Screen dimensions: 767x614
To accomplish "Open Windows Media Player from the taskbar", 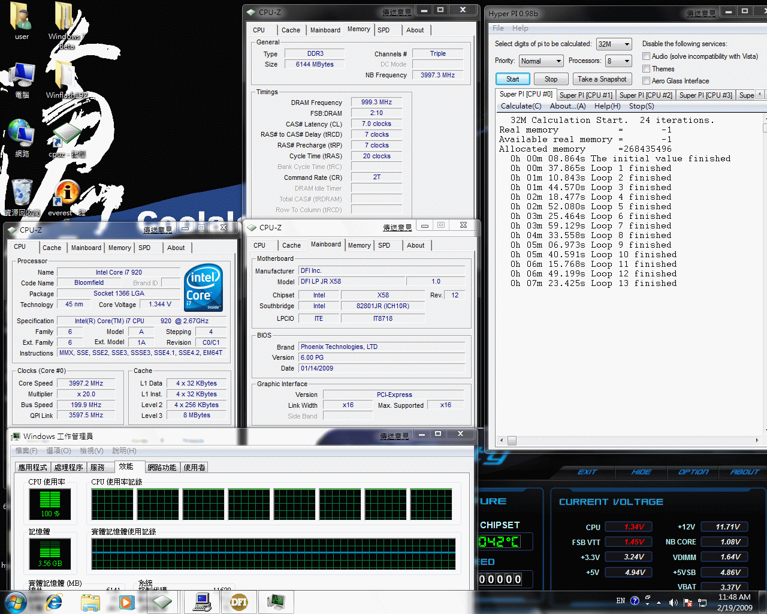I will (126, 602).
